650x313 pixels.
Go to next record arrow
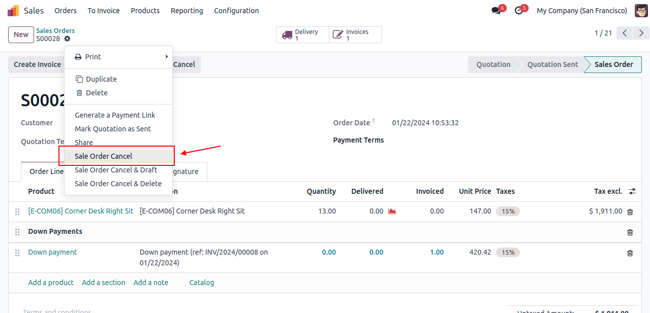coord(641,33)
